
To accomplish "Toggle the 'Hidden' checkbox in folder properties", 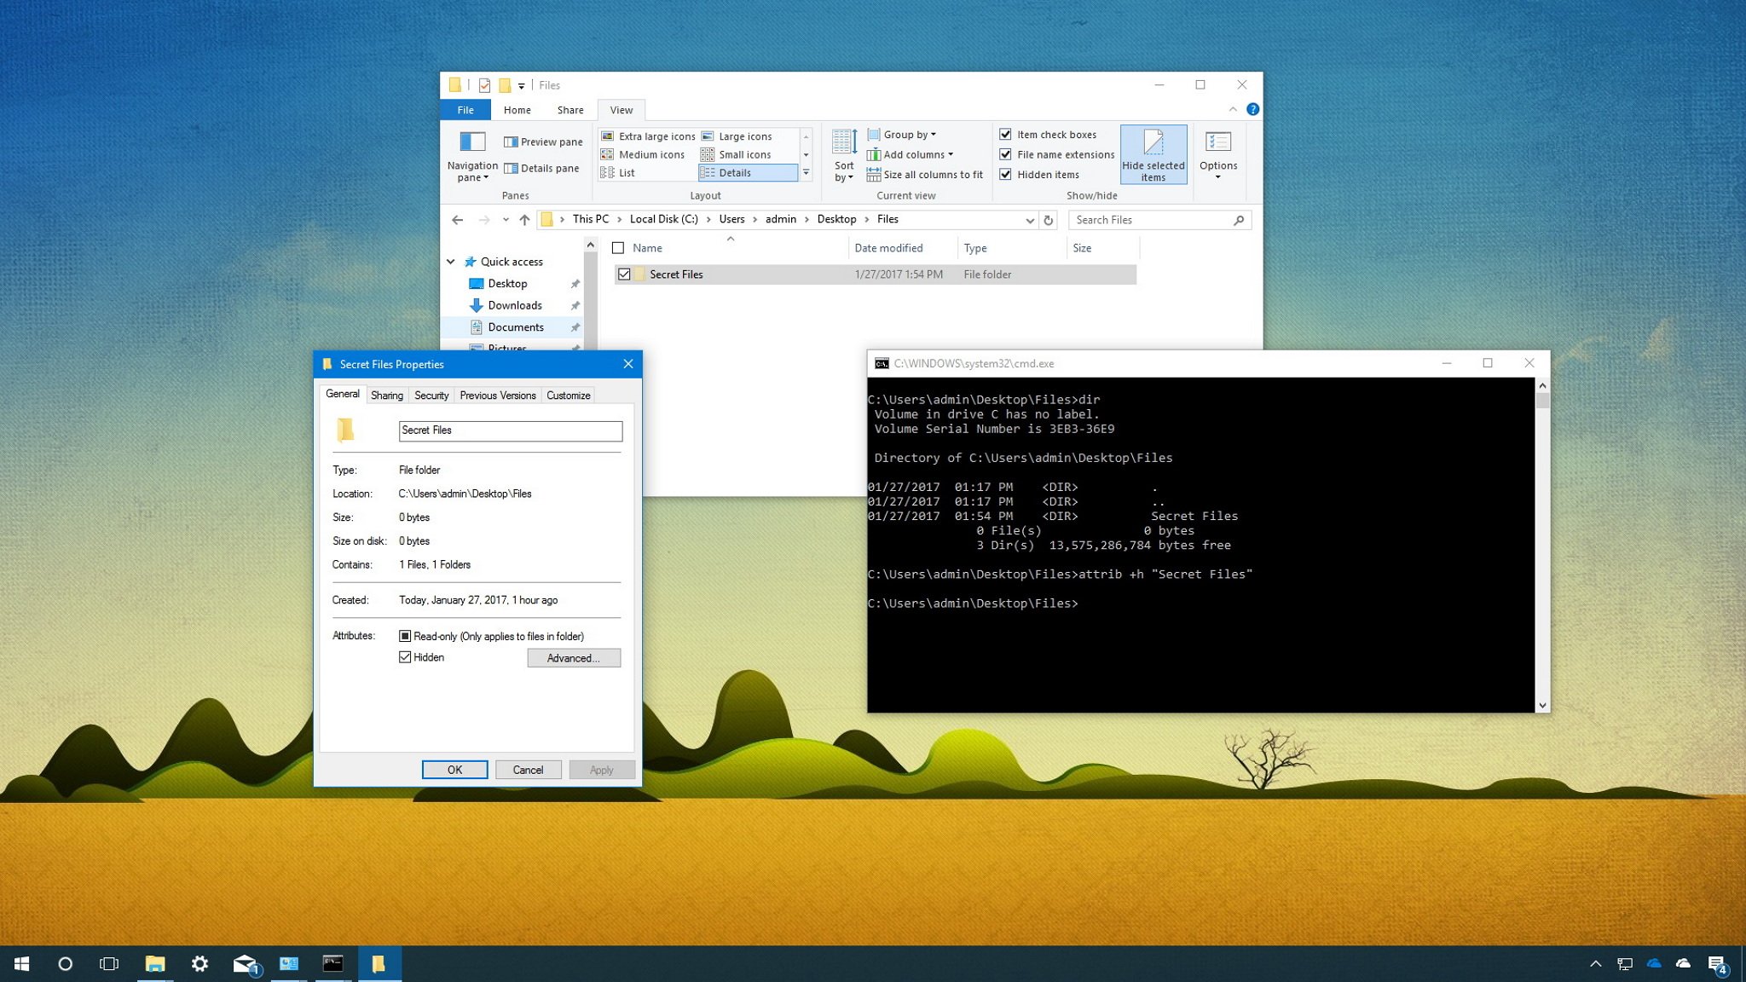I will (405, 657).
